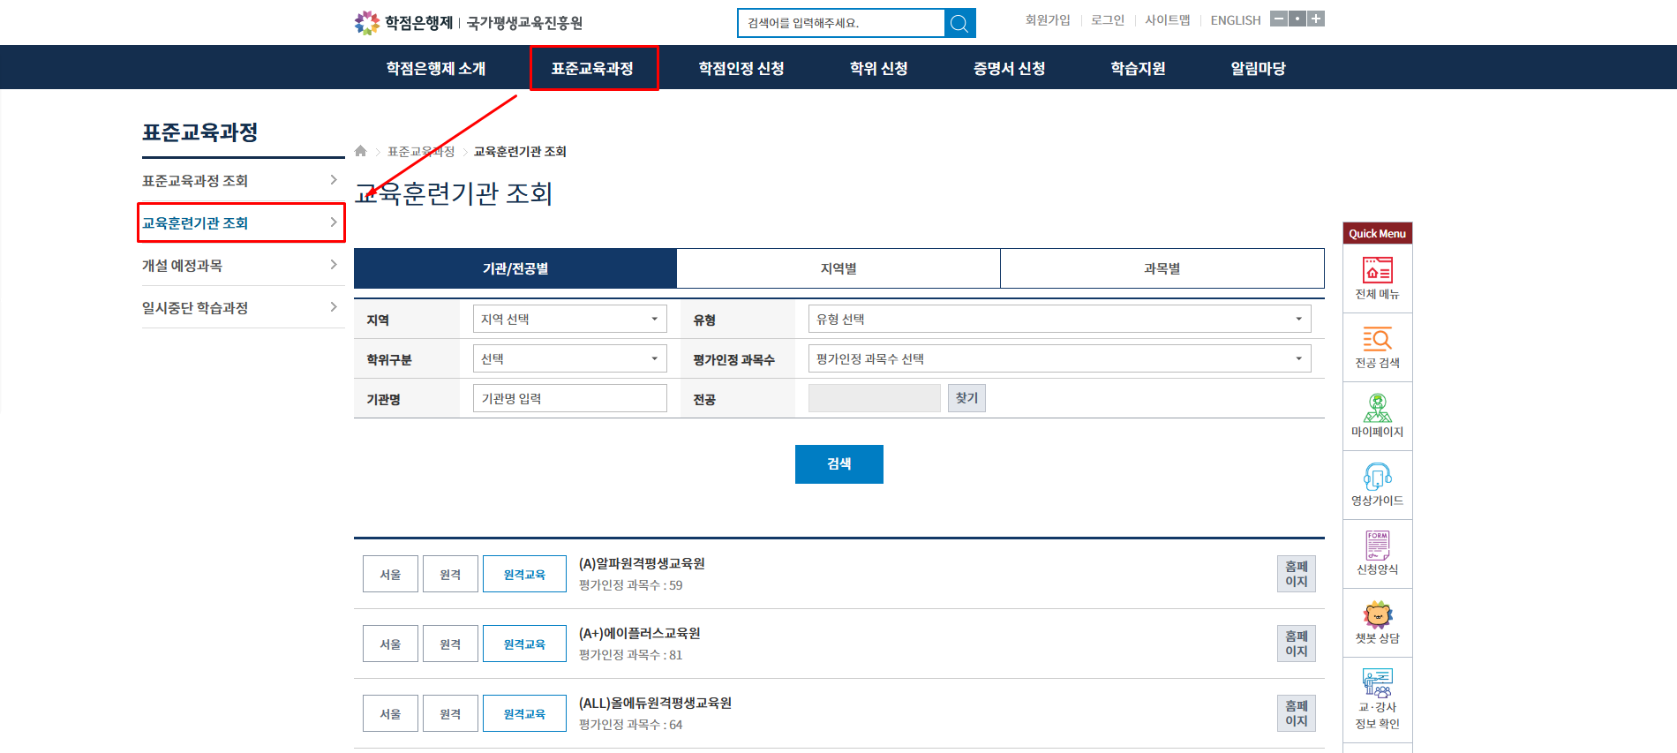Click 로그인 link

[x=1108, y=19]
